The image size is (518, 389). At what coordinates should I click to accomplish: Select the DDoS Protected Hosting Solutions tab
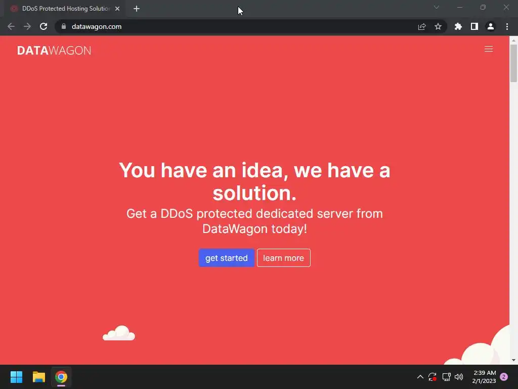[65, 9]
